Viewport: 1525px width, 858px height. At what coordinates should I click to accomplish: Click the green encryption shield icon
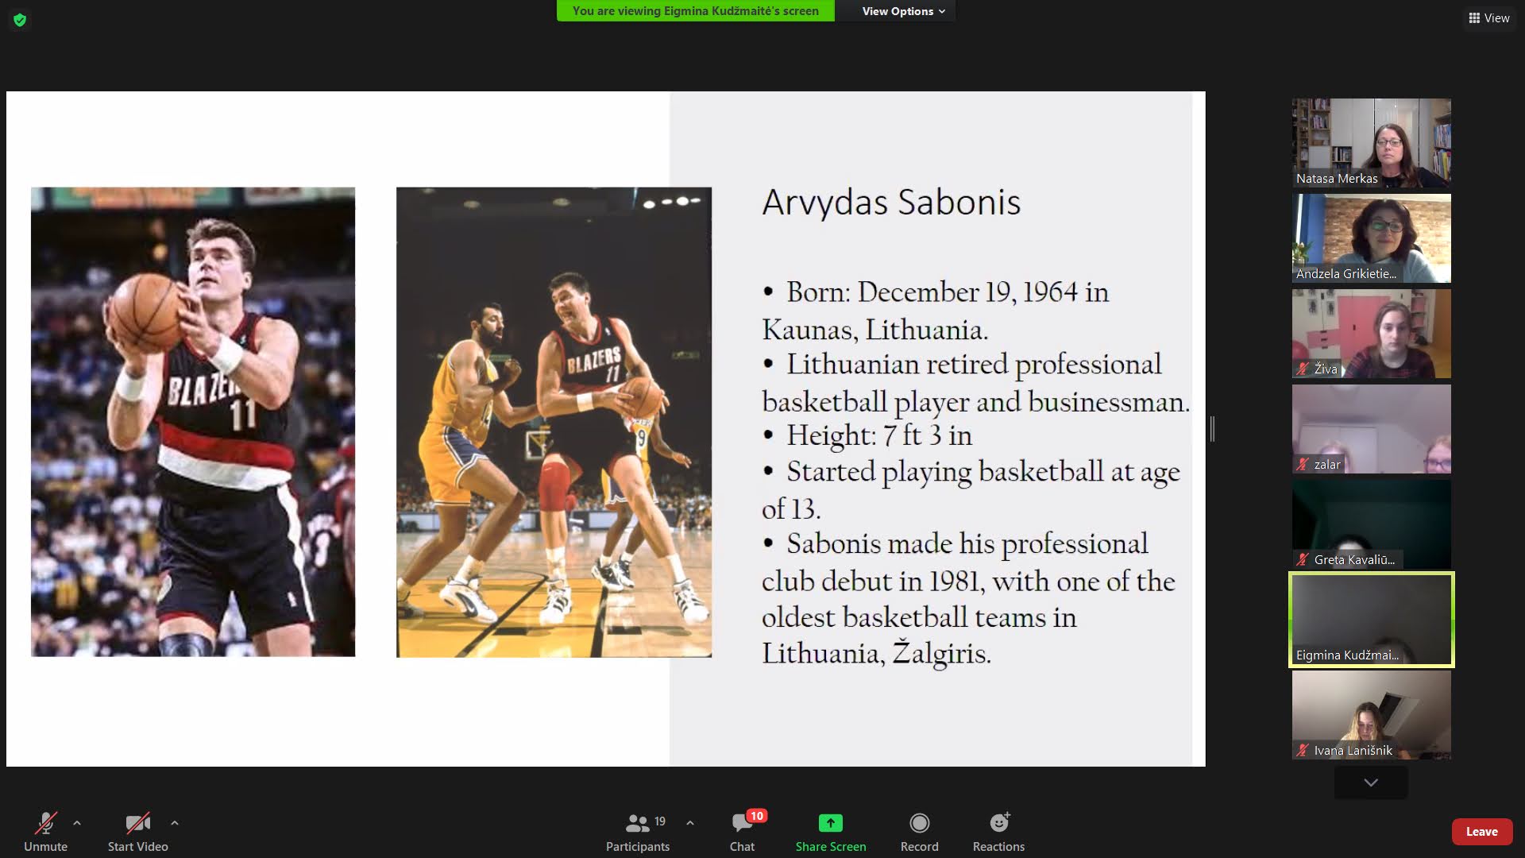click(x=20, y=20)
